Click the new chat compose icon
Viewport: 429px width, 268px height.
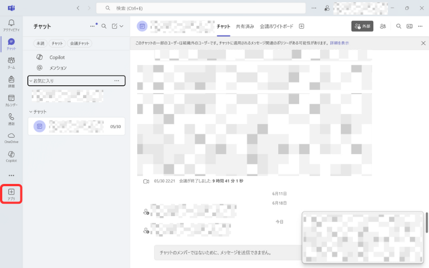coord(115,26)
